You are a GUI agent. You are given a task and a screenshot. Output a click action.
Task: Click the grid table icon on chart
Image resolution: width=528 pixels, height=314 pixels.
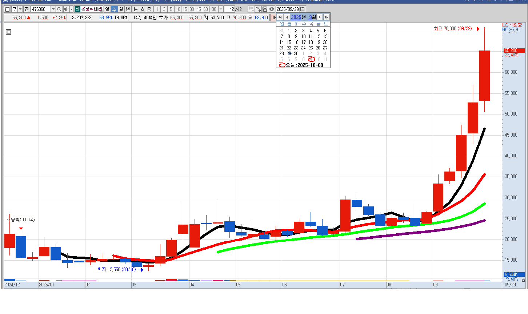8,32
